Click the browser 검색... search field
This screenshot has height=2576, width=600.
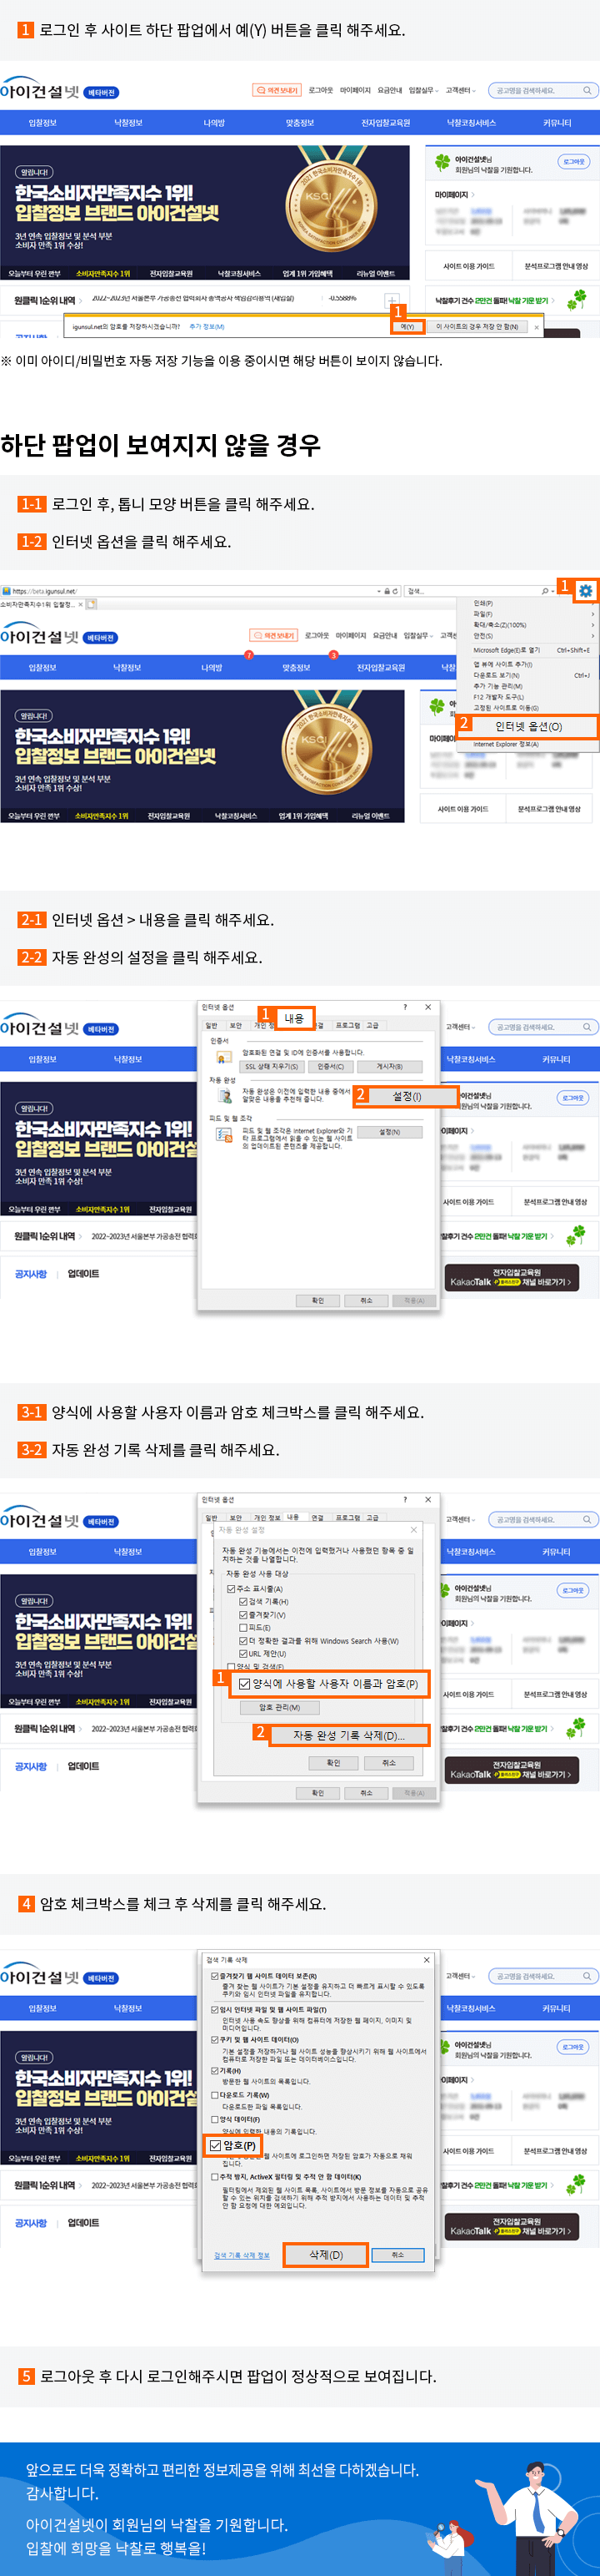tap(472, 592)
